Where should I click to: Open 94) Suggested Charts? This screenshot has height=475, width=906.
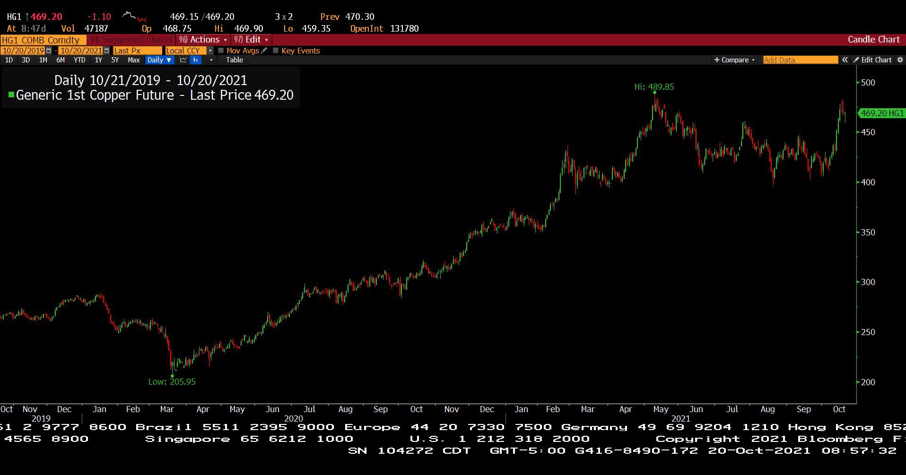coord(131,40)
